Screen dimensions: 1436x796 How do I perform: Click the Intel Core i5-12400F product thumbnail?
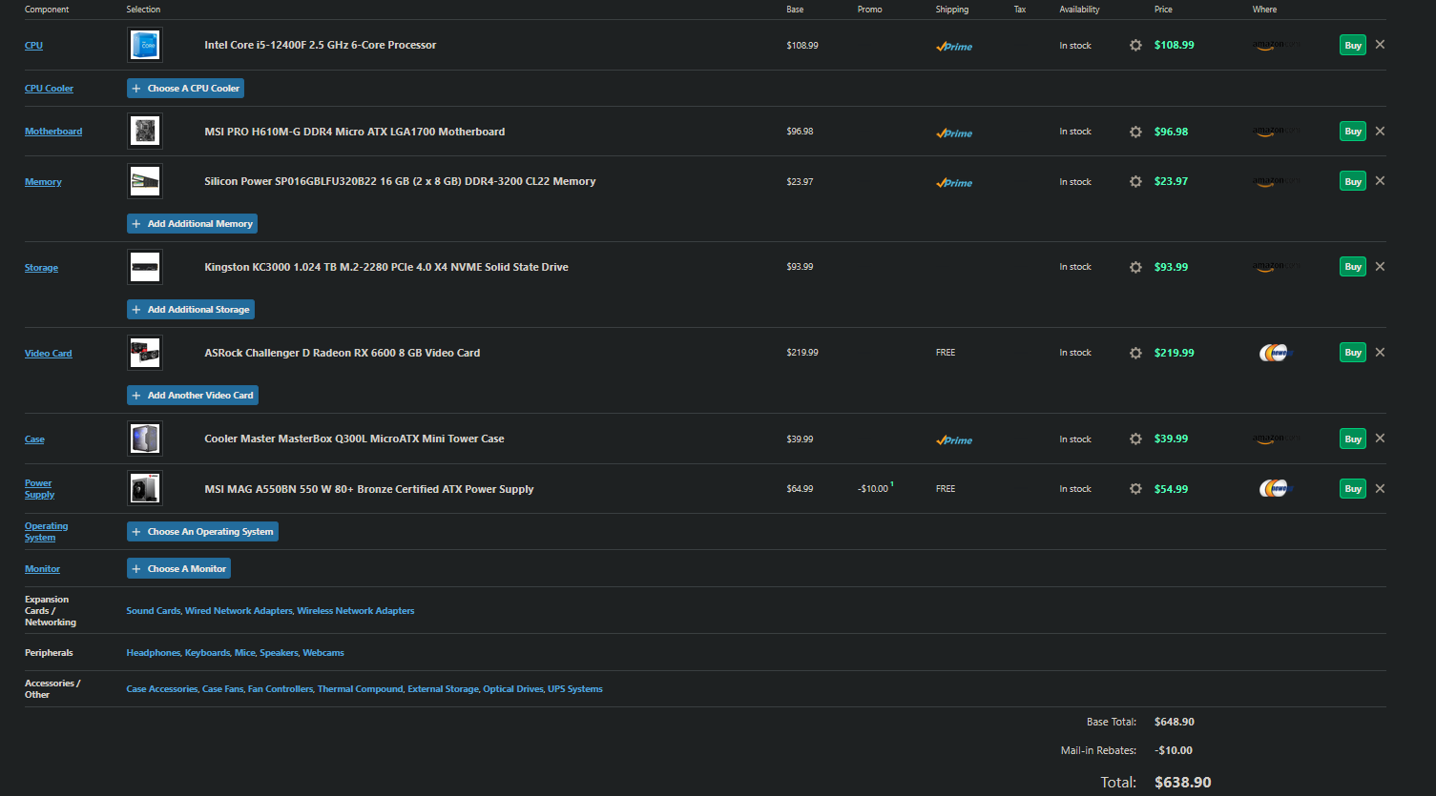[x=145, y=45]
